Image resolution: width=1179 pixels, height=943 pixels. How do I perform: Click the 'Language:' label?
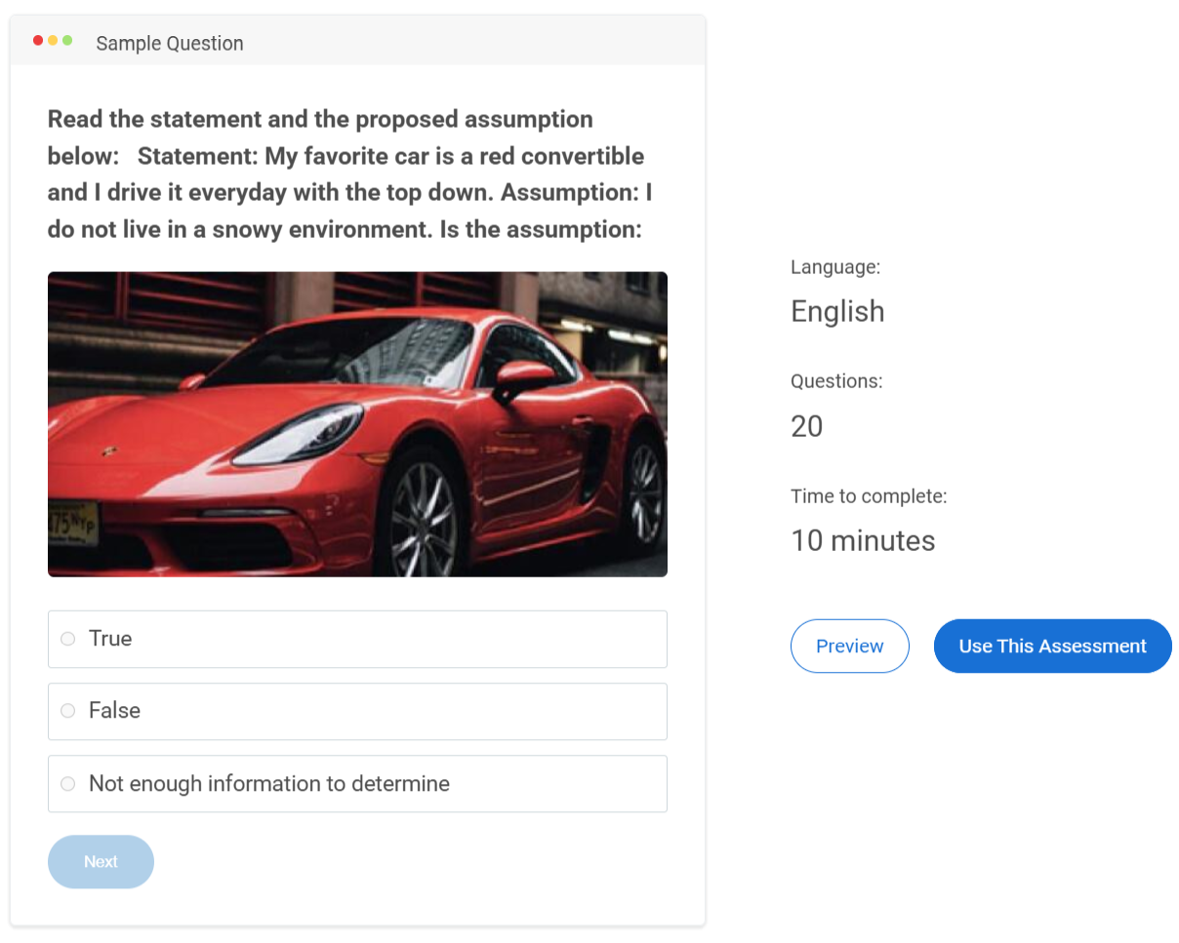tap(835, 267)
